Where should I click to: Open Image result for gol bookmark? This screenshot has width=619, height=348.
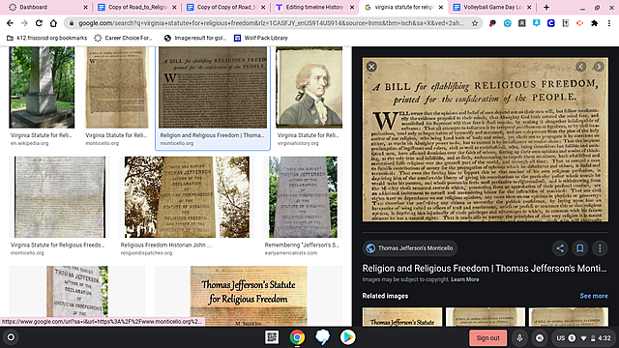coord(195,38)
